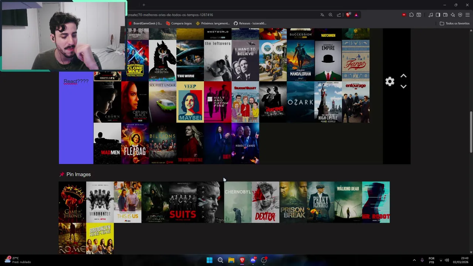
Task: Select the Peaky Blinders poster
Action: click(321, 202)
